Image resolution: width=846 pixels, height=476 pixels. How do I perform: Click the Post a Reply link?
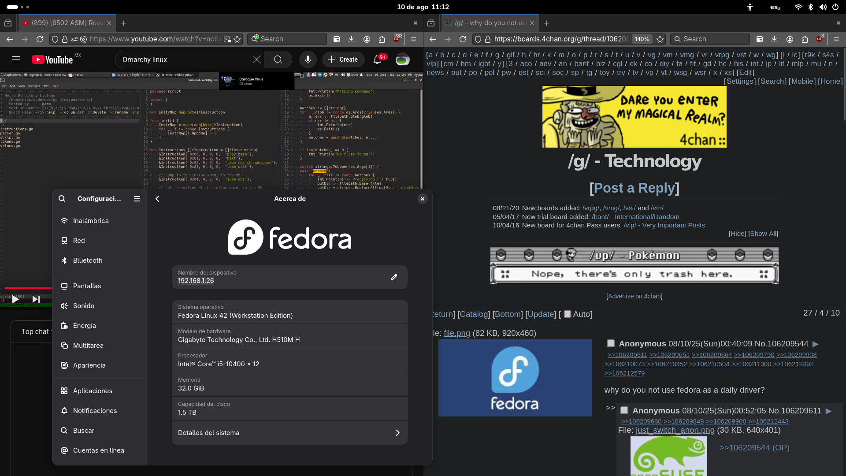point(634,188)
